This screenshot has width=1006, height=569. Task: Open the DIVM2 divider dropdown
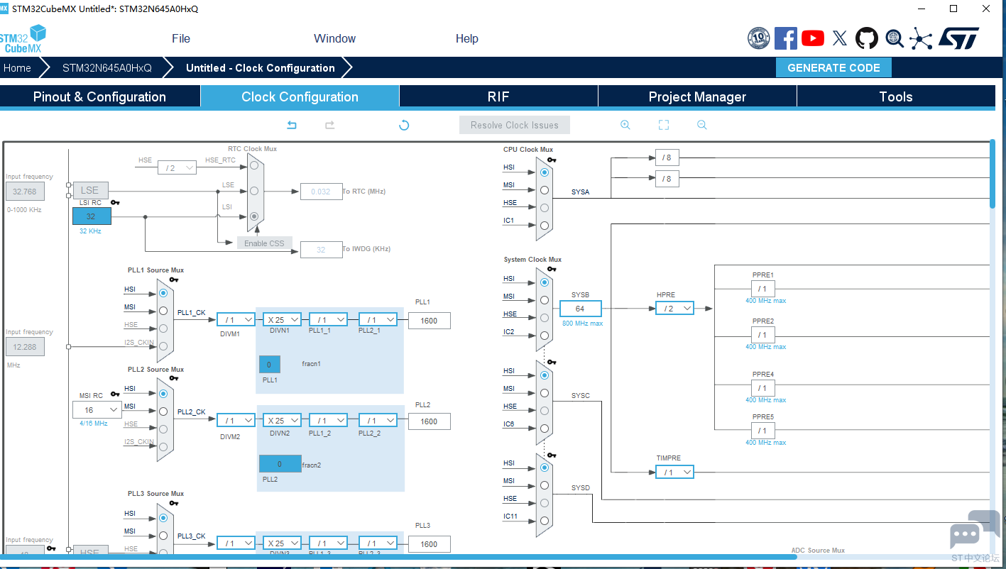pyautogui.click(x=236, y=421)
